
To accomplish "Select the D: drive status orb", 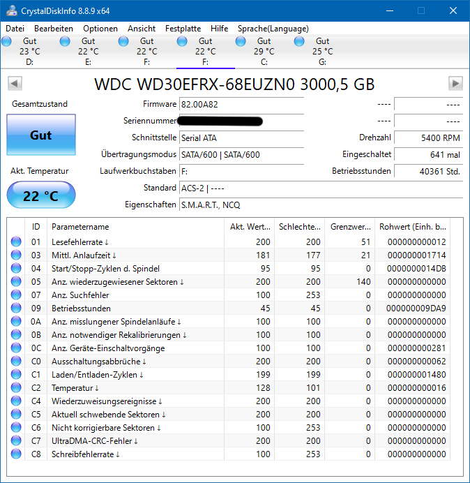I will pyautogui.click(x=6, y=41).
